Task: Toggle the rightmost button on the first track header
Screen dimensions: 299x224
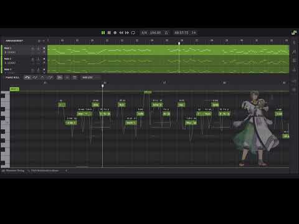Action: coord(44,48)
